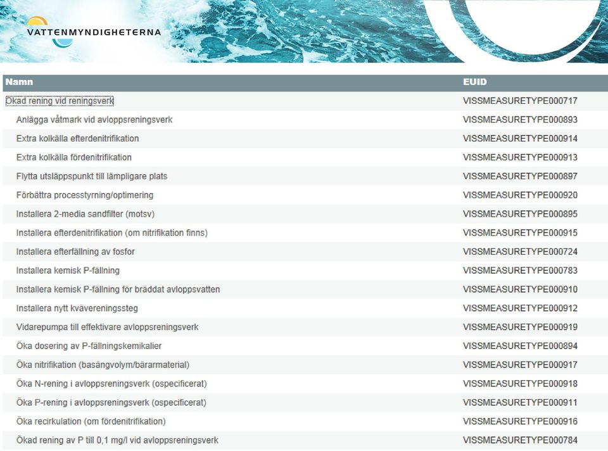The height and width of the screenshot is (451, 608).
Task: Click EUID VISSMEASURETYPE000911
Action: [x=520, y=402]
